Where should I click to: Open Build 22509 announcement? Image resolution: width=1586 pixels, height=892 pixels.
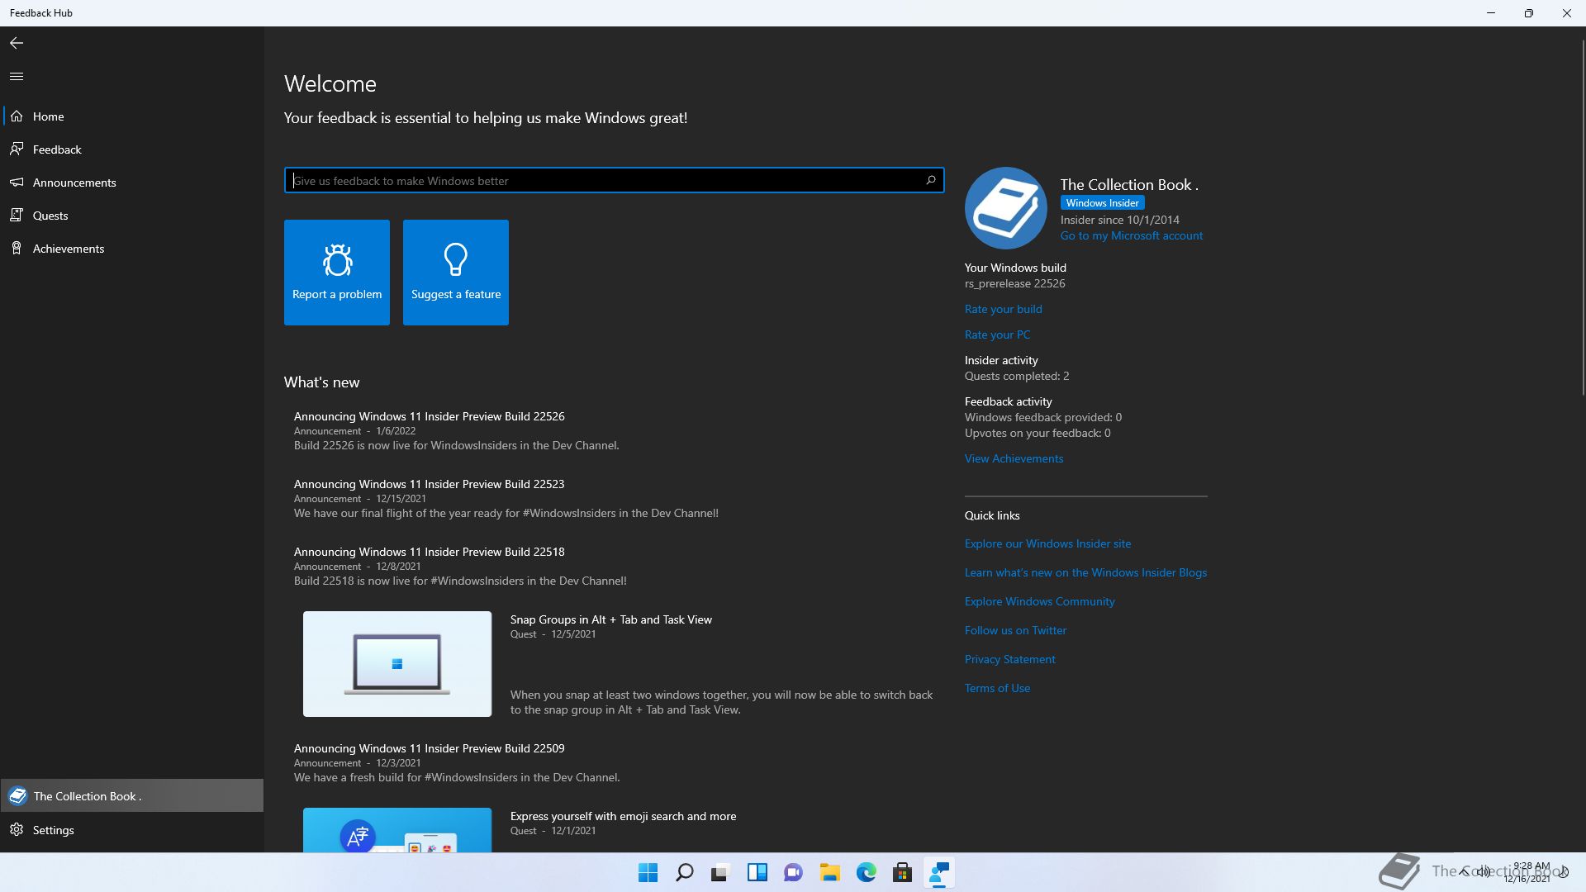point(430,748)
